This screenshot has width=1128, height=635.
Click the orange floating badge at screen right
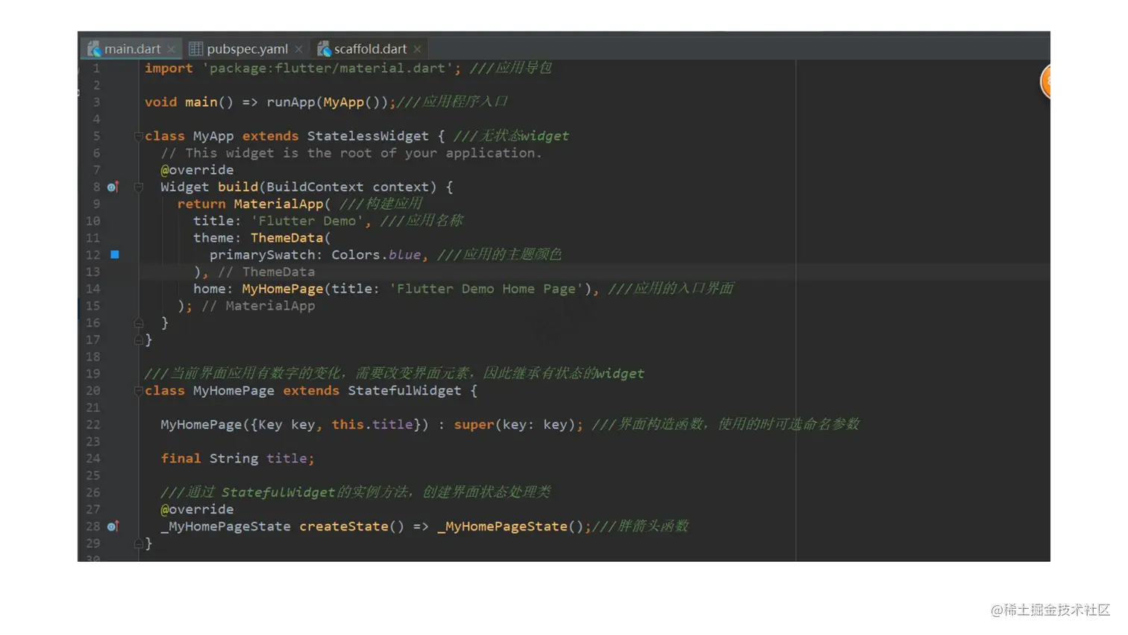click(1047, 82)
